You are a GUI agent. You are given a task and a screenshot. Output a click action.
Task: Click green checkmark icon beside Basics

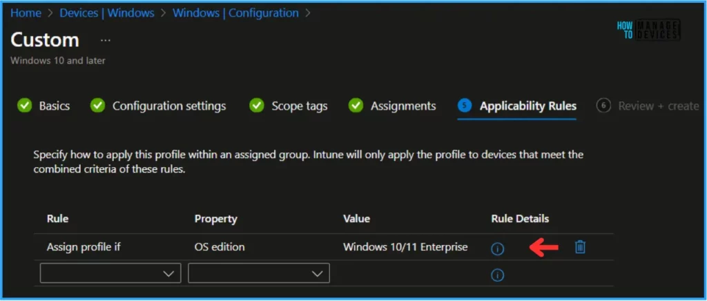25,106
